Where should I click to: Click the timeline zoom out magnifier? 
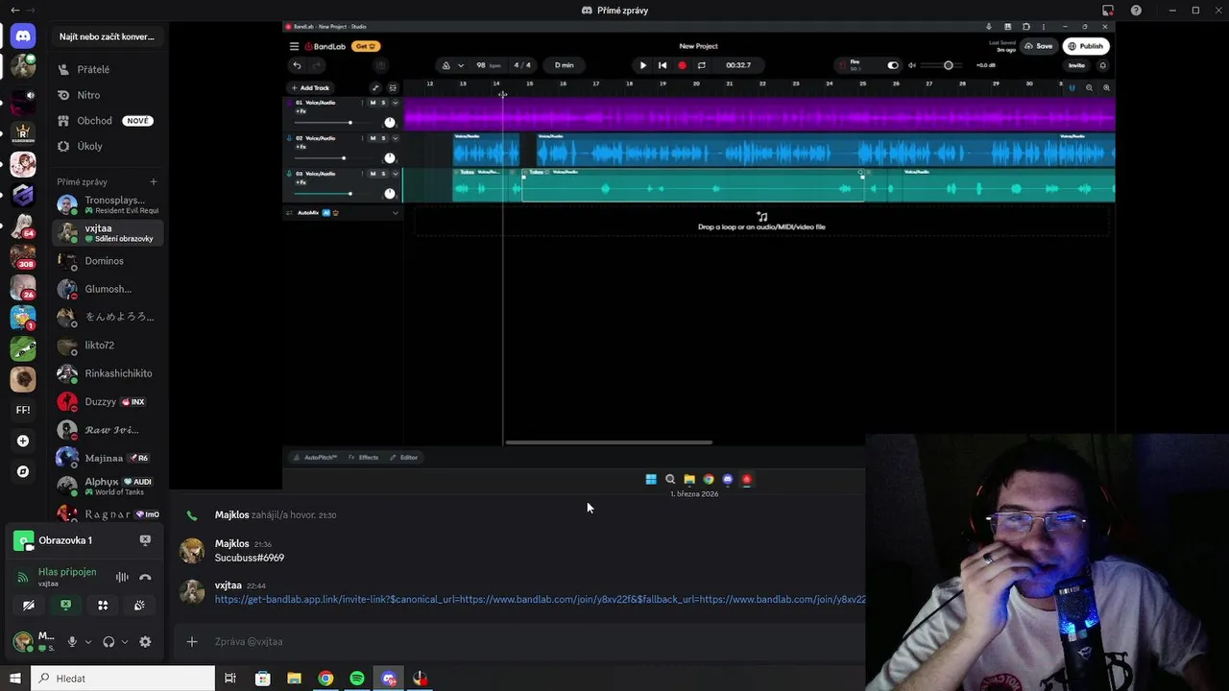pyautogui.click(x=1089, y=87)
